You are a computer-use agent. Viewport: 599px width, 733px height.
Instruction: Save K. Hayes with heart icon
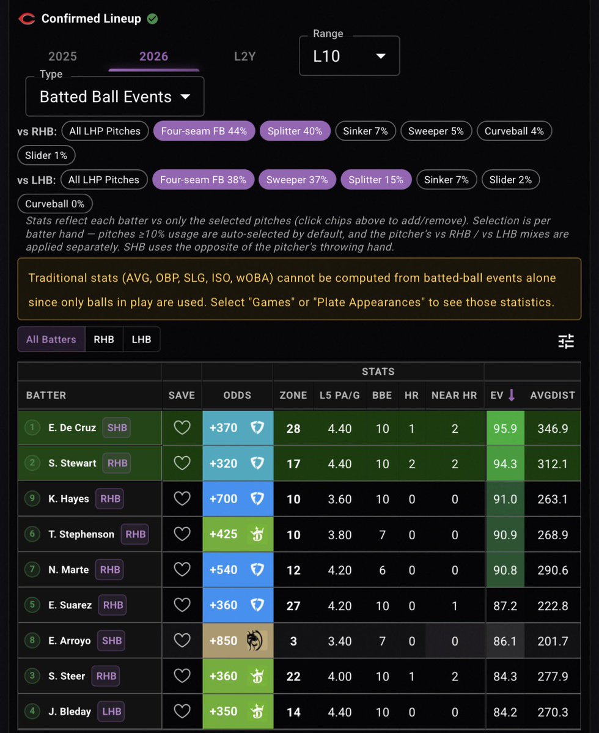pyautogui.click(x=182, y=499)
